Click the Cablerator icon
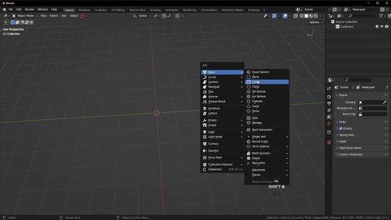The image size is (391, 220). (x=205, y=169)
